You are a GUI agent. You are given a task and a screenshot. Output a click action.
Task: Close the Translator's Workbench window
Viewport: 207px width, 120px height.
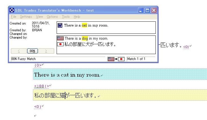pyautogui.click(x=154, y=10)
